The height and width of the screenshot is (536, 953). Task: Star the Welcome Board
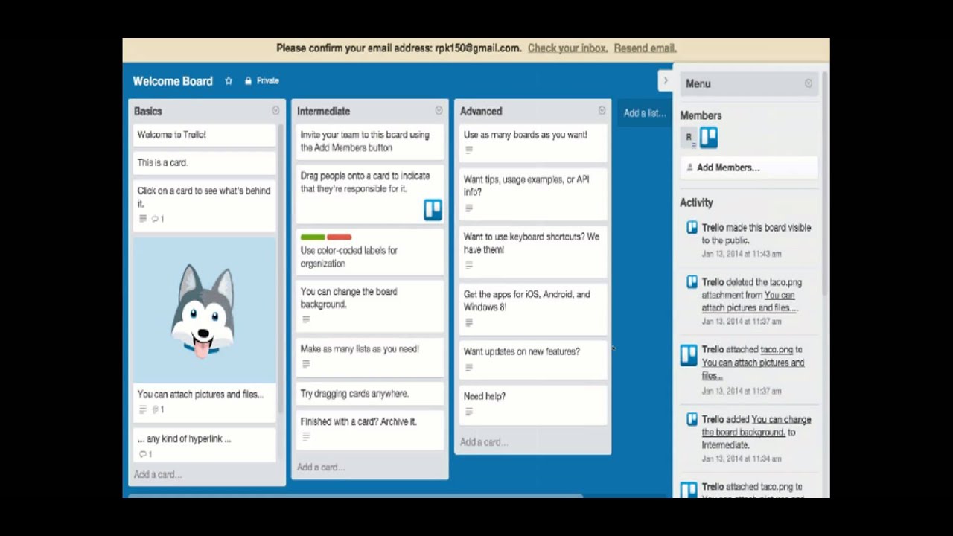229,81
